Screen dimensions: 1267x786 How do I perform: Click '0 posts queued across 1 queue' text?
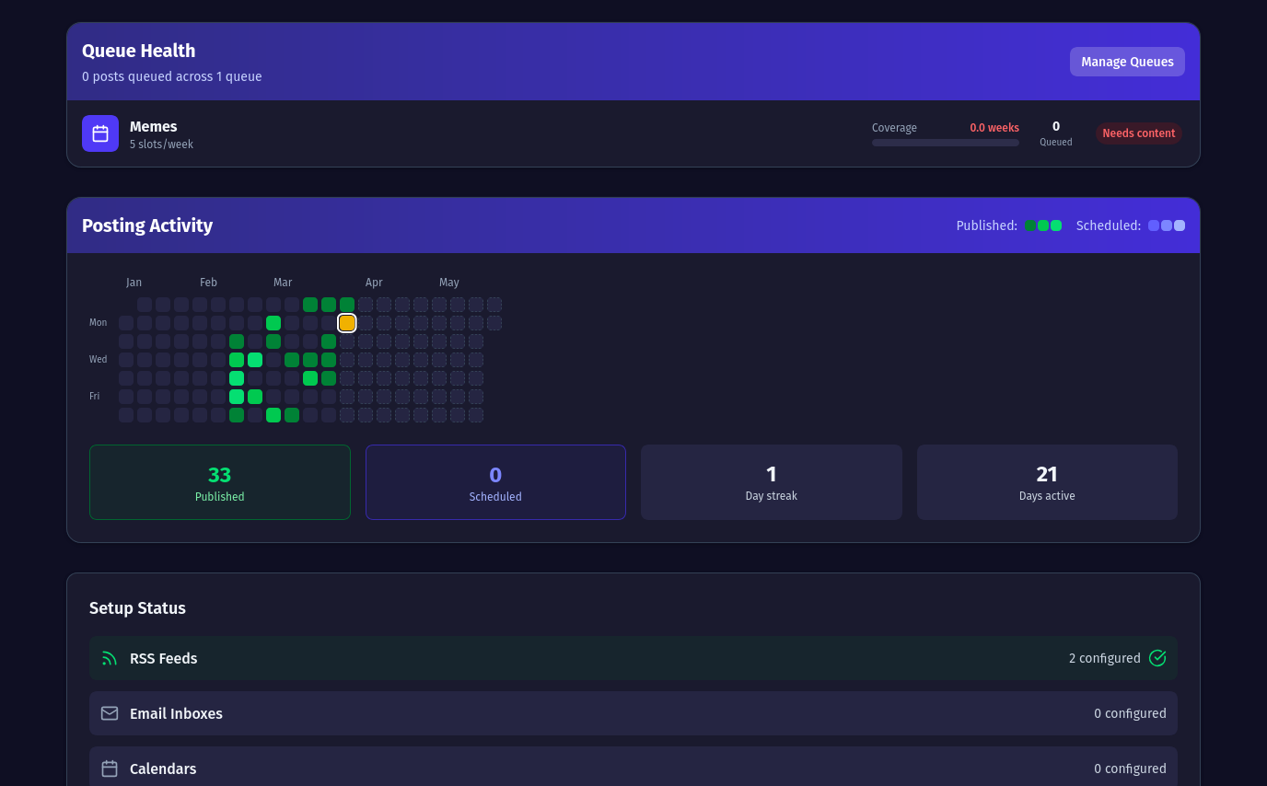172,76
